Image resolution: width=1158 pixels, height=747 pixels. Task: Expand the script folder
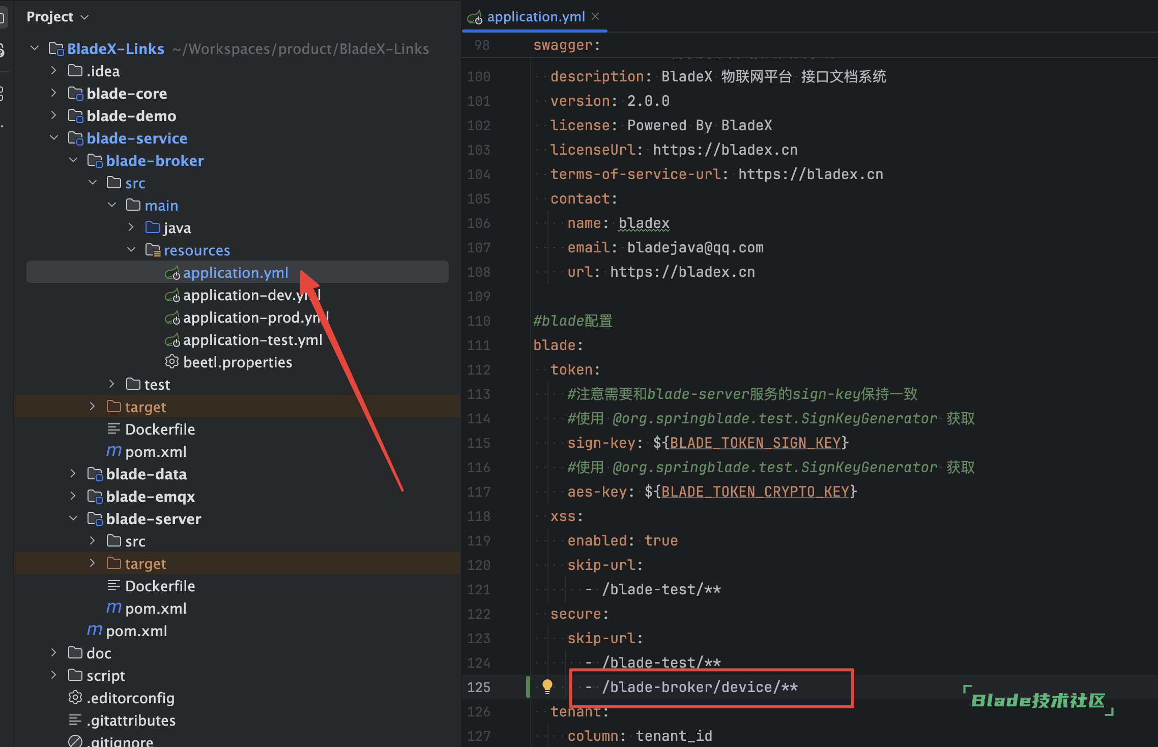54,675
